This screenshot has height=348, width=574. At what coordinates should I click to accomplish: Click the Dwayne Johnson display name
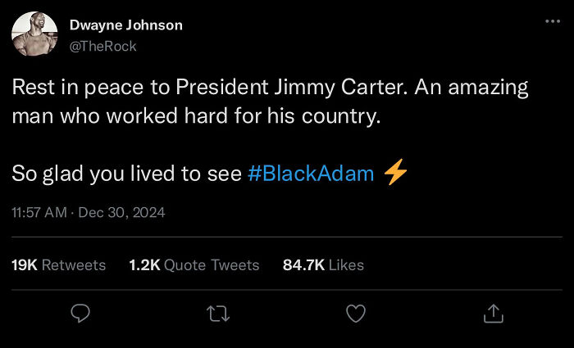125,25
